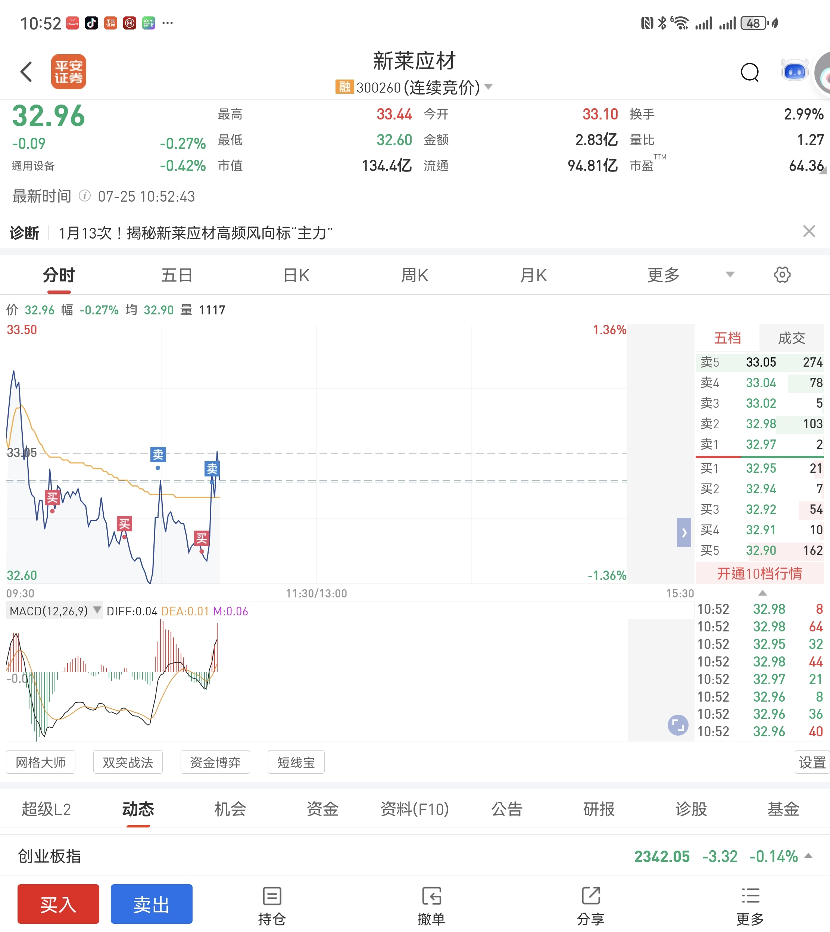This screenshot has width=830, height=932.
Task: Tap the info icon beside 最新时间
Action: tap(84, 196)
